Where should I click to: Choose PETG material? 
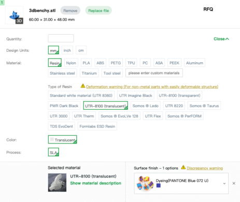pyautogui.click(x=116, y=63)
